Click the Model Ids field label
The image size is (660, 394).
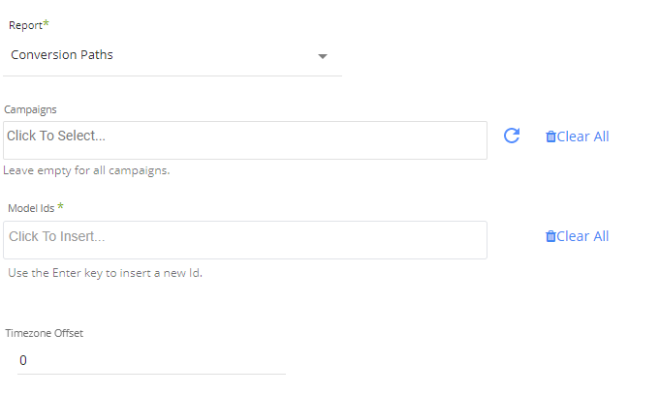coord(30,208)
